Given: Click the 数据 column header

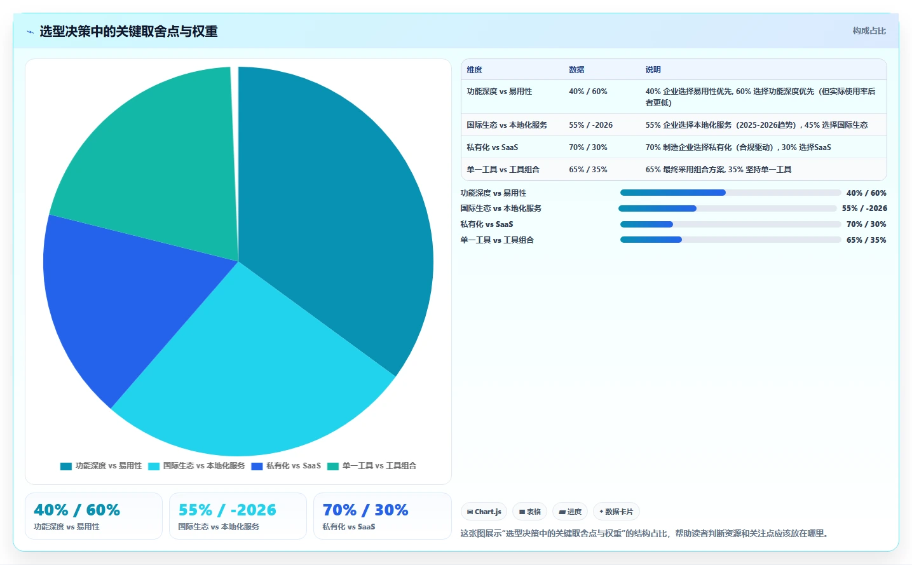Looking at the screenshot, I should coord(576,70).
